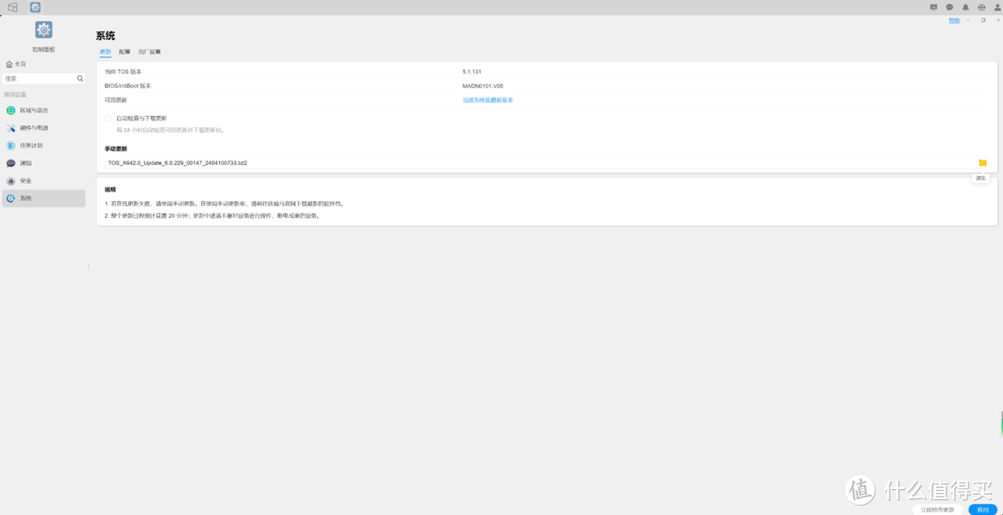1003x515 pixels.
Task: Open the 区域与语言 (Region & Language) settings
Action: (33, 110)
